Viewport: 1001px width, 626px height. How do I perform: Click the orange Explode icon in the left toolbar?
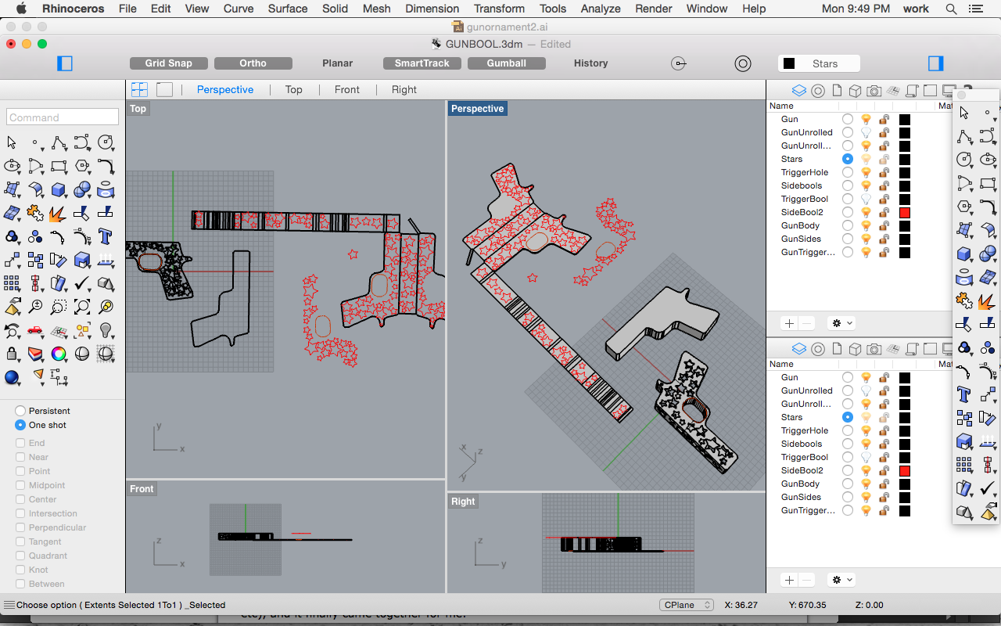tap(59, 214)
